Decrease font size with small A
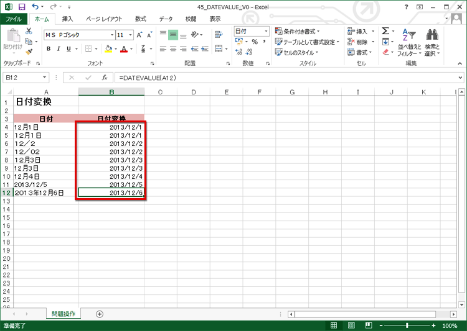The height and width of the screenshot is (331, 467). [149, 35]
